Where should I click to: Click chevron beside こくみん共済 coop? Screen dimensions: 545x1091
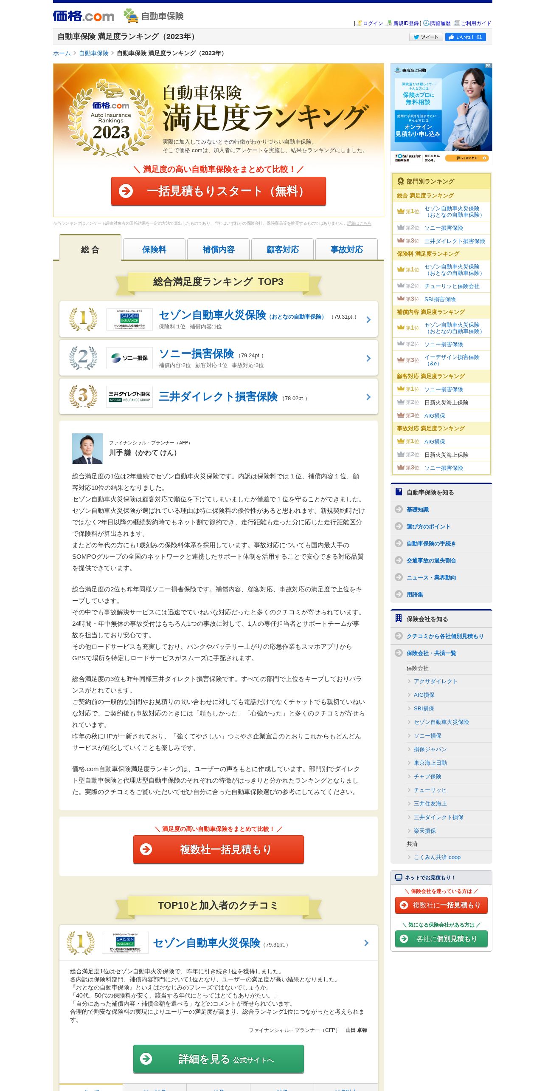coord(409,857)
